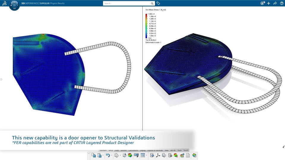The width and height of the screenshot is (285, 160).
Task: Switch to the Explore & Generate tab
Action: coord(155,151)
